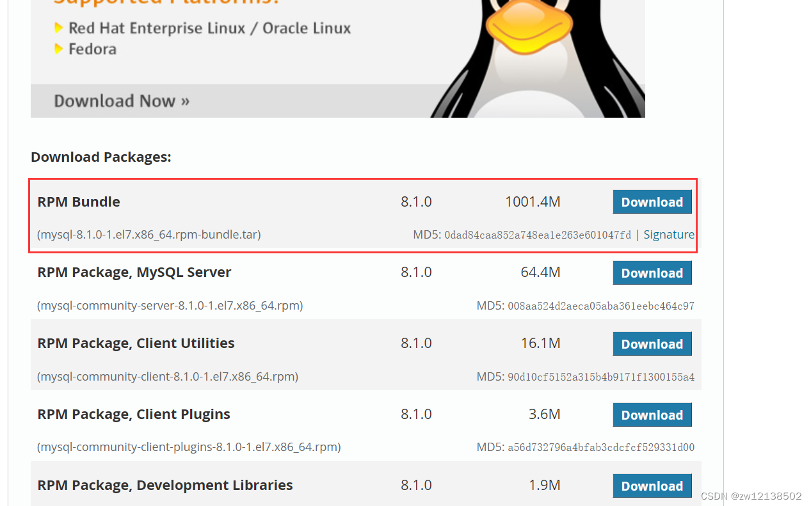The image size is (811, 506).
Task: Select RPM Package, Client Plugins title
Action: 134,415
